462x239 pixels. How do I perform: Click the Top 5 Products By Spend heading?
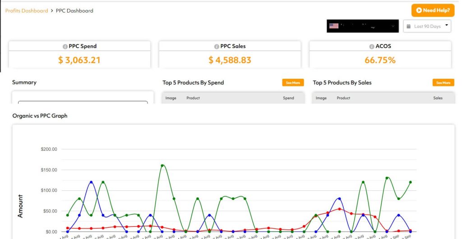pos(193,83)
